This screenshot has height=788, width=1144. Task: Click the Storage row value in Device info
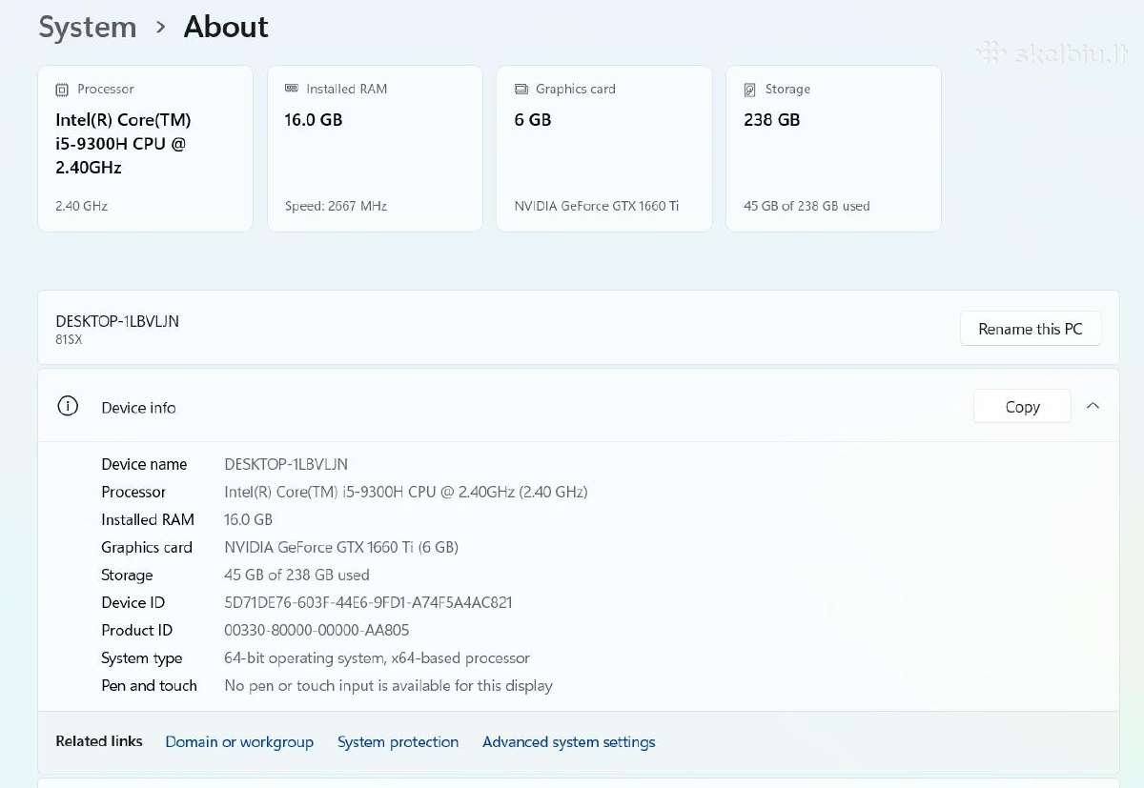(x=296, y=575)
